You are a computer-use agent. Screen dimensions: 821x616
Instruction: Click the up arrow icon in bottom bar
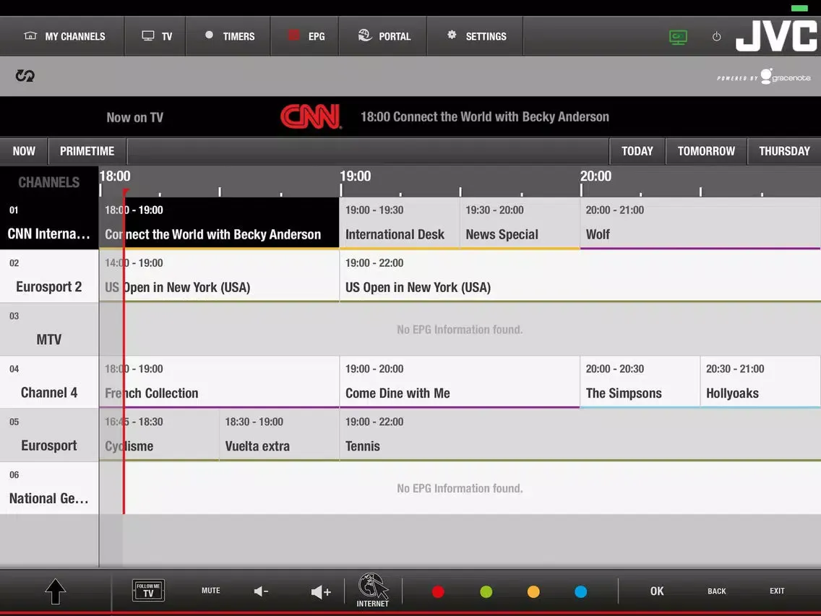tap(55, 591)
